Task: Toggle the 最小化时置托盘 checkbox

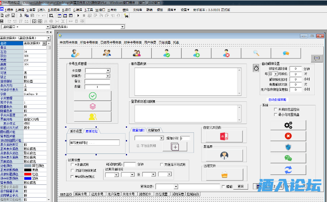Action: click(275, 114)
